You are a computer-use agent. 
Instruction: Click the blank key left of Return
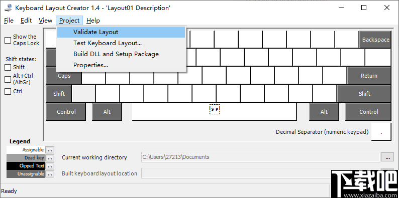click(335, 76)
